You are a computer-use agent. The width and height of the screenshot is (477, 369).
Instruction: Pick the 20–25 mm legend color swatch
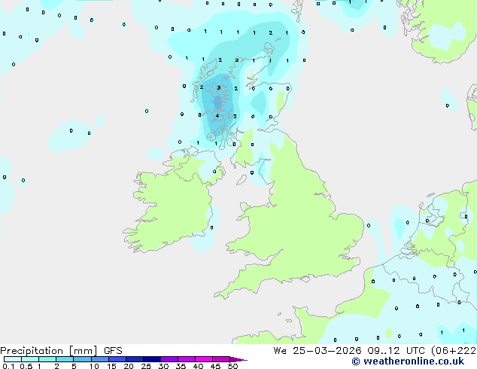point(135,359)
